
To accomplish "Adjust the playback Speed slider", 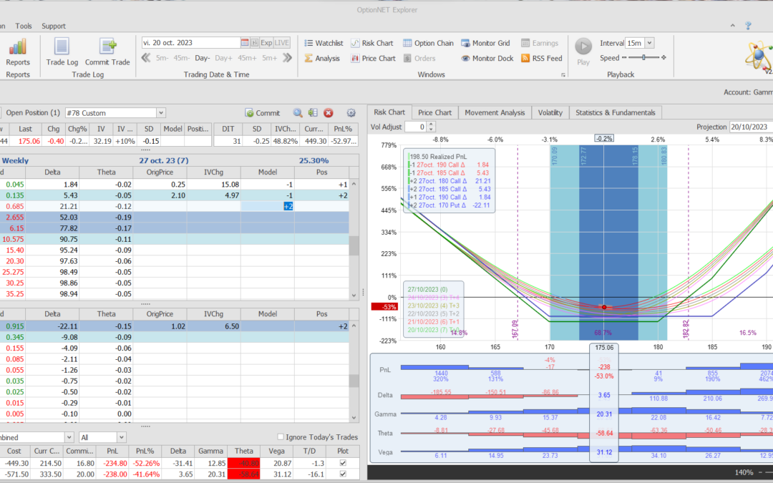I will point(643,58).
